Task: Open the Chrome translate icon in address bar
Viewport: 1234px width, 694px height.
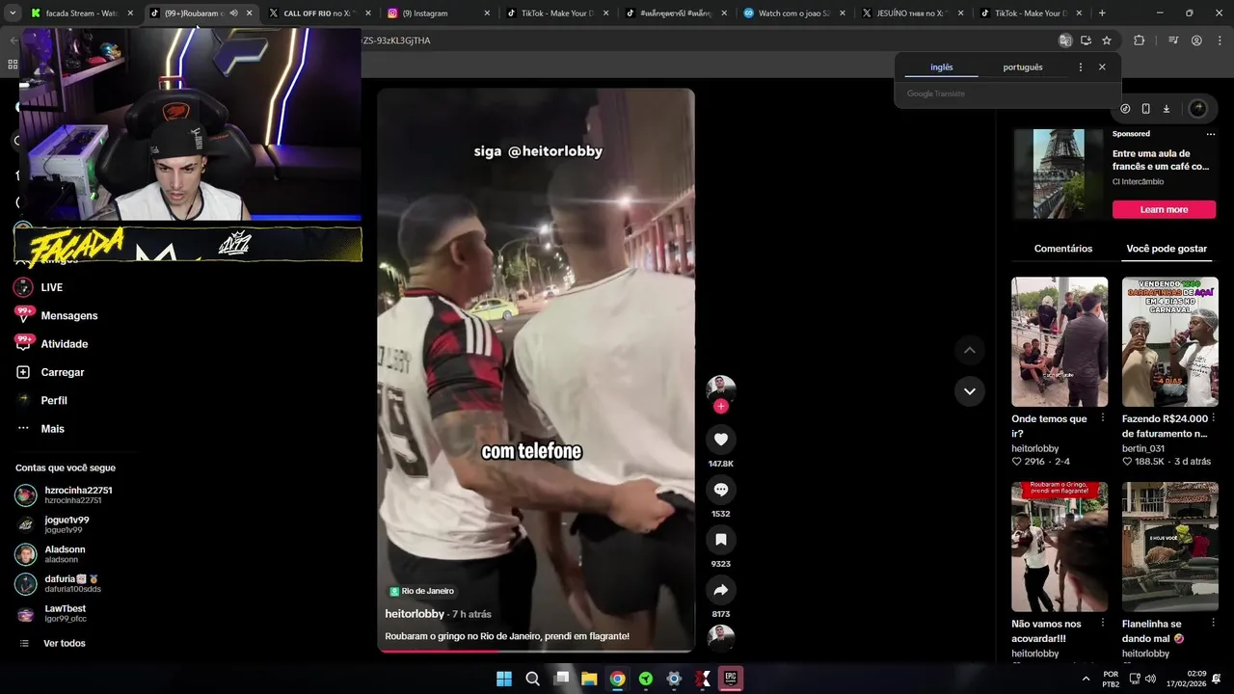Action: [x=1064, y=40]
